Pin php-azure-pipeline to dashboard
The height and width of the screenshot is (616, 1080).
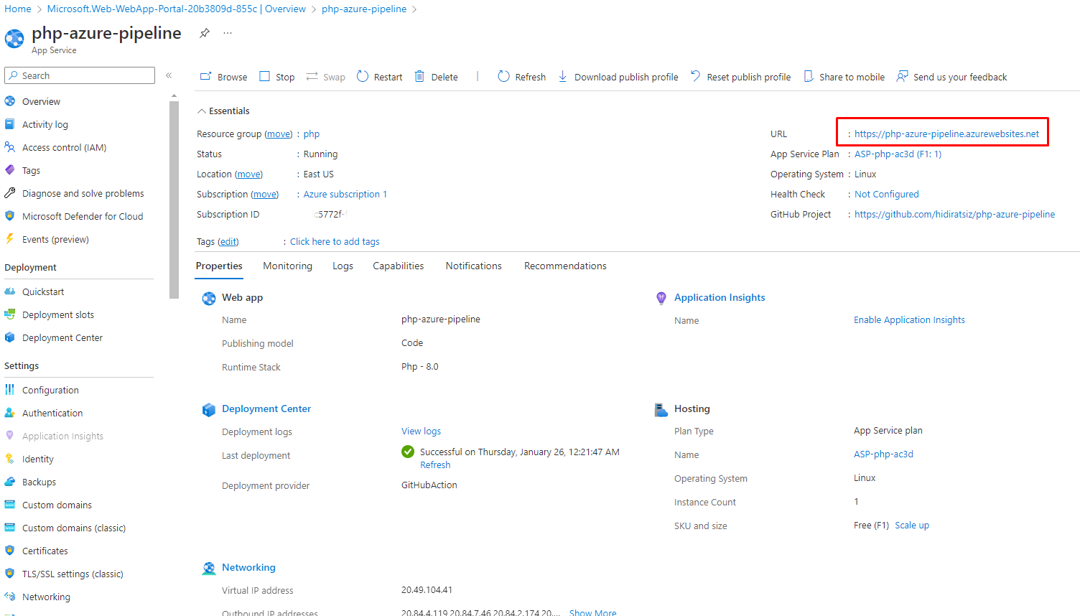(x=204, y=33)
